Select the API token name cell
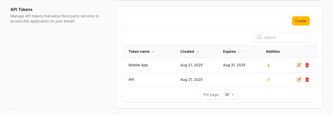This screenshot has width=333, height=115. point(131,80)
